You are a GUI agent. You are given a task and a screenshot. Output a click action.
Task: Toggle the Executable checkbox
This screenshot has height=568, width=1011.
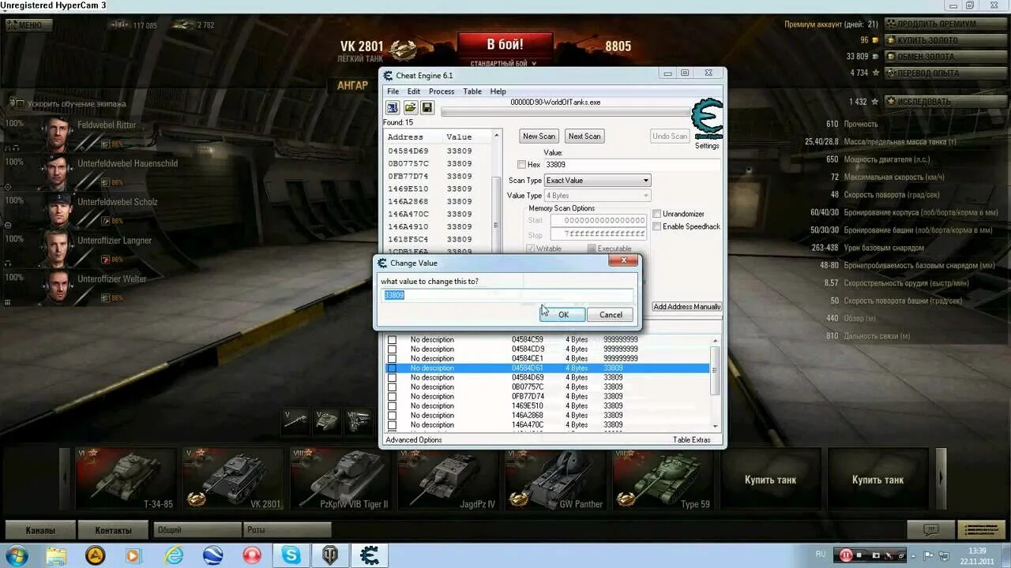tap(592, 248)
